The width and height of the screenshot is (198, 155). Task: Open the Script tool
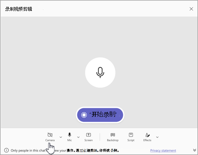(x=131, y=137)
